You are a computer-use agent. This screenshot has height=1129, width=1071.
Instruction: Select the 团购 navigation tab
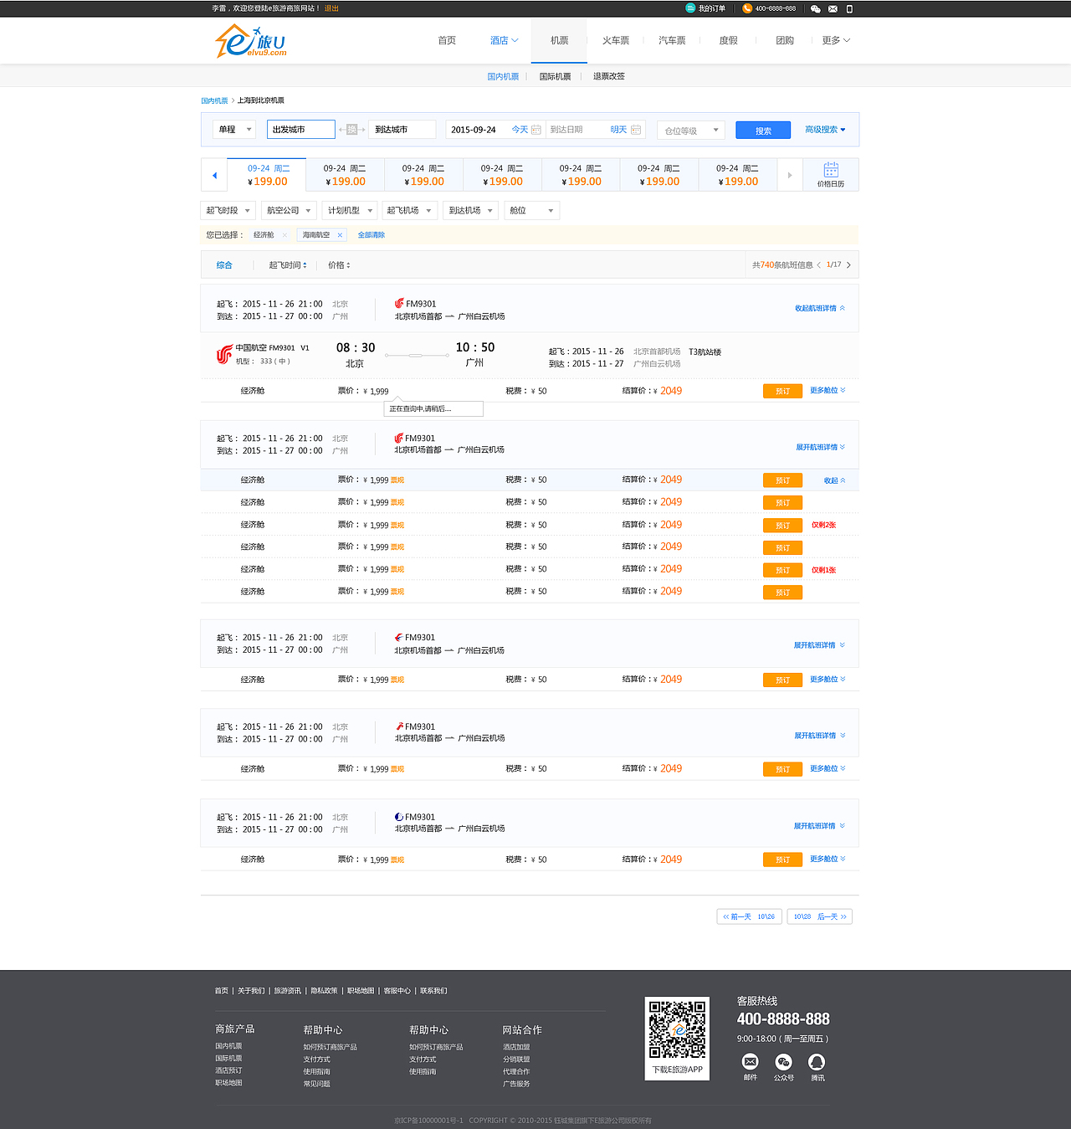[785, 40]
